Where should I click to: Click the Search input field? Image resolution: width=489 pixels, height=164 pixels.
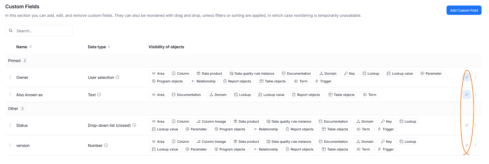(39, 31)
